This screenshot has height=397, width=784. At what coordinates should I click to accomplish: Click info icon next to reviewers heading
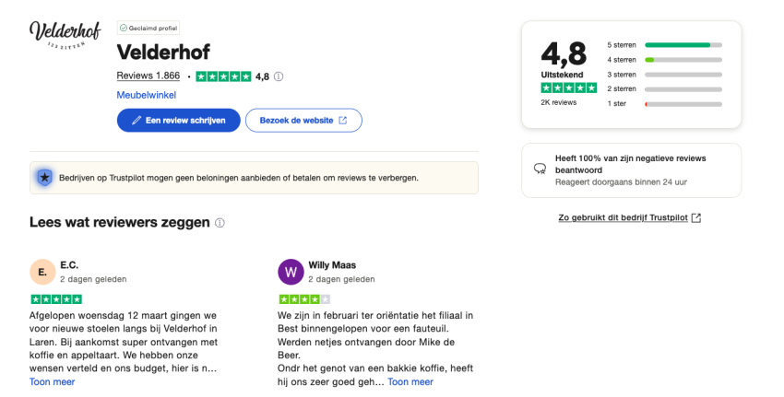tap(220, 223)
